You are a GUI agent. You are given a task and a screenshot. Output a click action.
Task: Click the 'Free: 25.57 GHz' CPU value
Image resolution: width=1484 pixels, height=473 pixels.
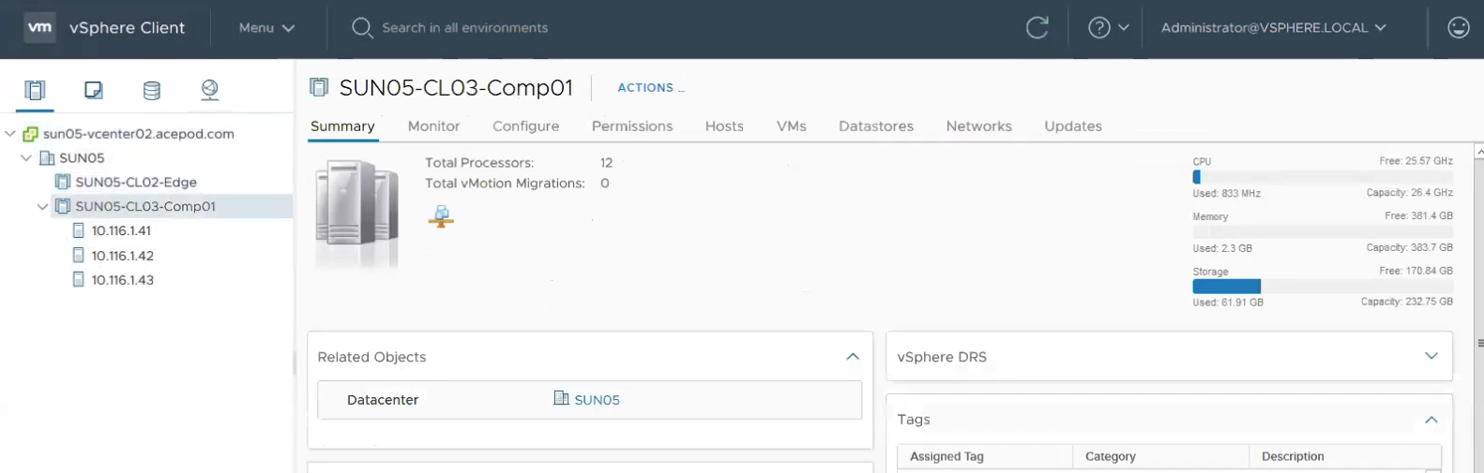coord(1416,161)
